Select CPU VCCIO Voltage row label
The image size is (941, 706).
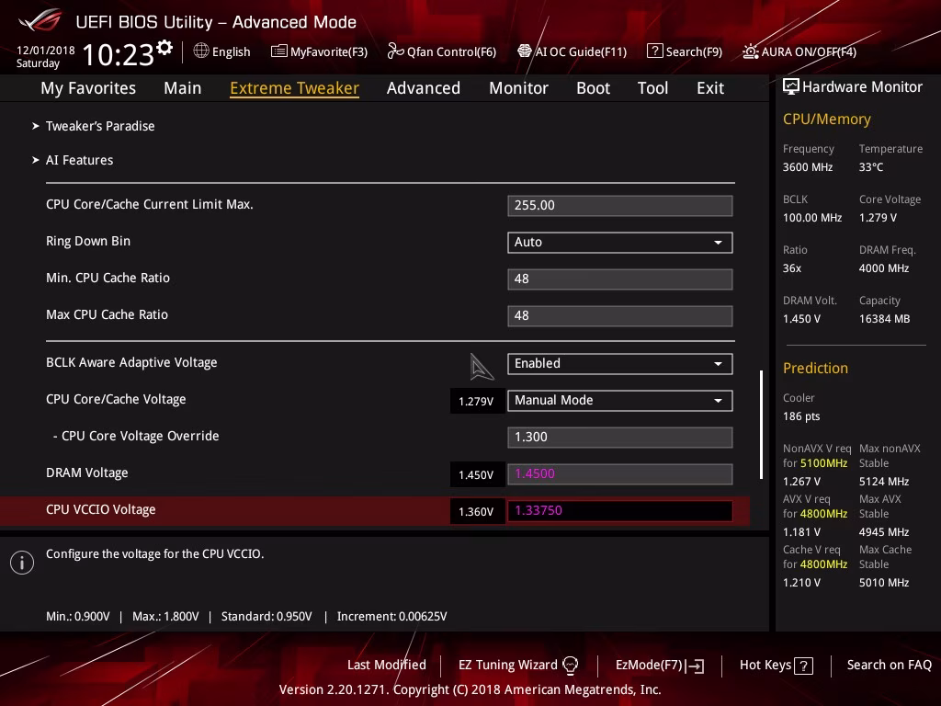point(101,509)
